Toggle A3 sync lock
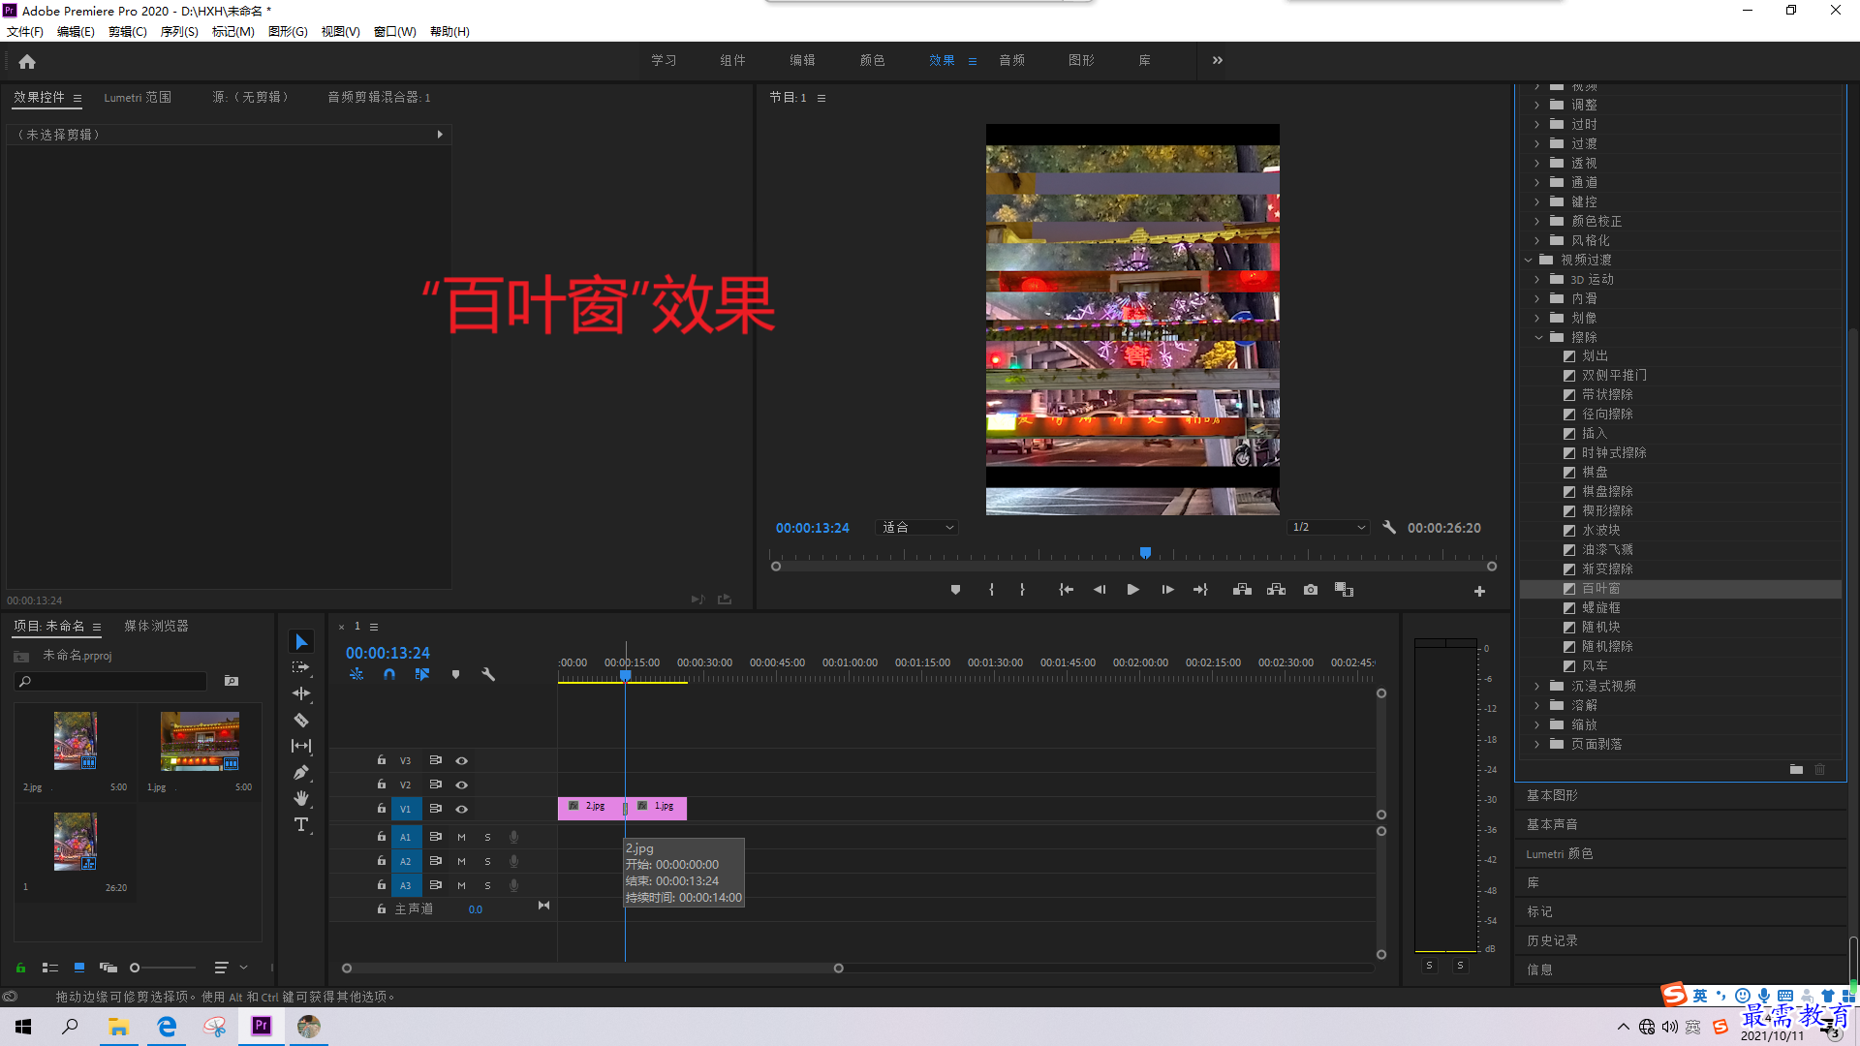Screen dimensions: 1860x1046 coord(436,885)
